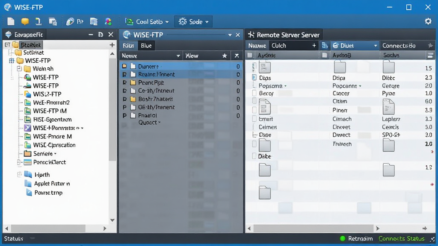Click the plus icon beside the Stcatiek tab
This screenshot has width=438, height=246.
click(x=112, y=44)
